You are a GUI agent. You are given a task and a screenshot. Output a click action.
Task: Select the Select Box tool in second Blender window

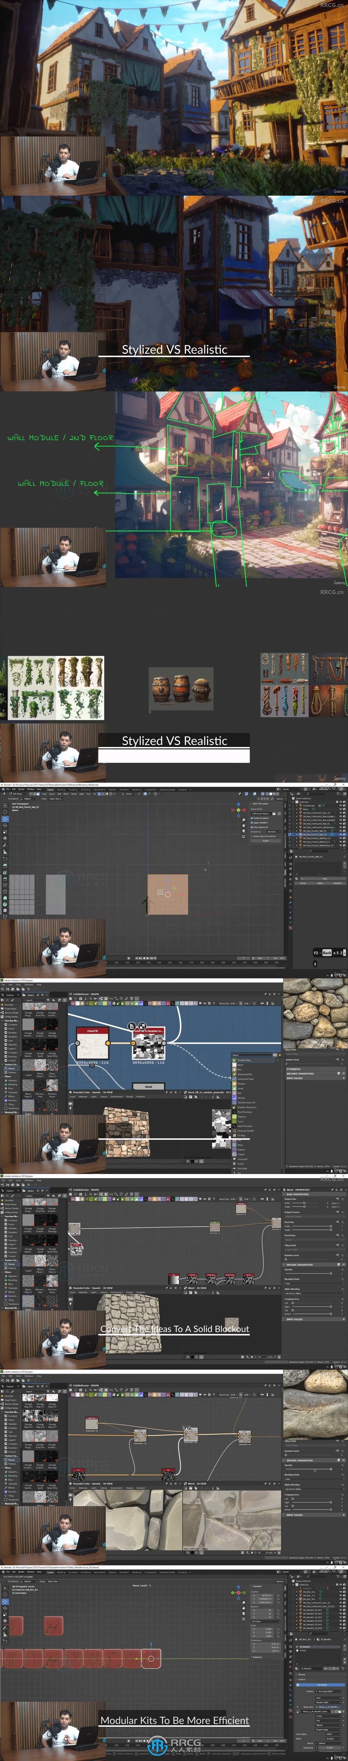[x=5, y=1588]
